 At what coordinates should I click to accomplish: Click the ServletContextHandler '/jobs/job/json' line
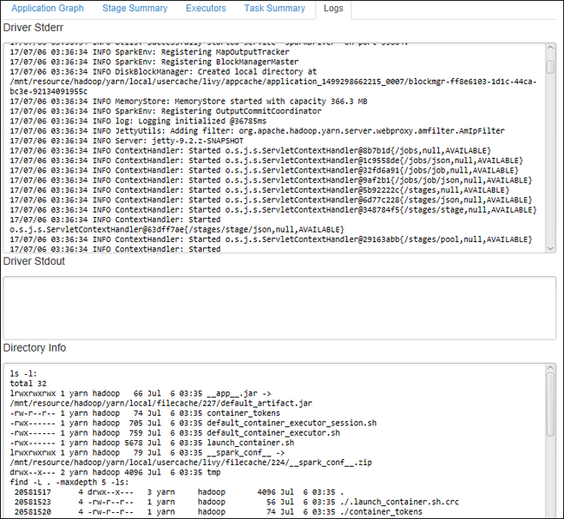[x=271, y=181]
